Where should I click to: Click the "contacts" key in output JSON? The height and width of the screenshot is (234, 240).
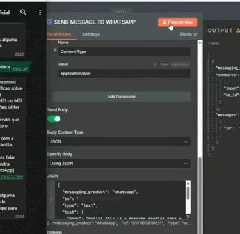pyautogui.click(x=228, y=75)
